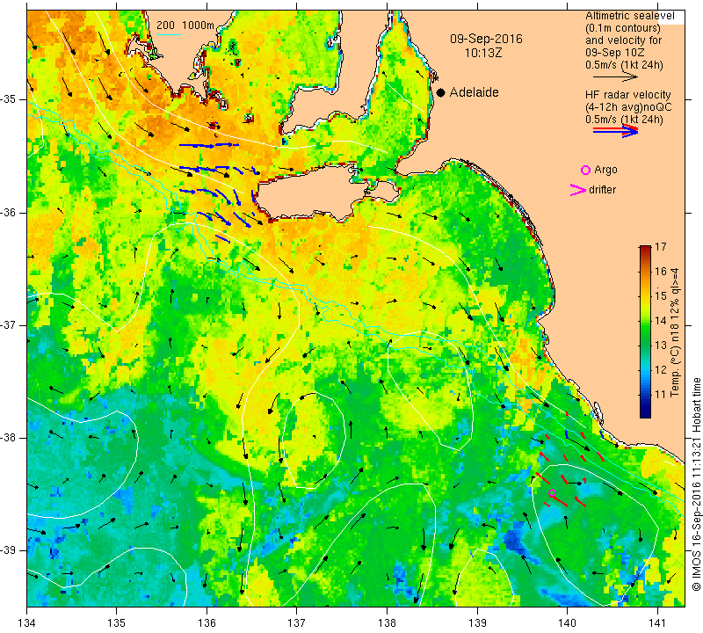
Task: Click the latitude label -38
Action: click(x=9, y=438)
